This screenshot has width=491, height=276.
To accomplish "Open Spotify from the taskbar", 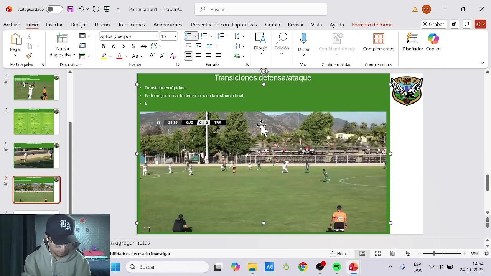I will point(337,267).
